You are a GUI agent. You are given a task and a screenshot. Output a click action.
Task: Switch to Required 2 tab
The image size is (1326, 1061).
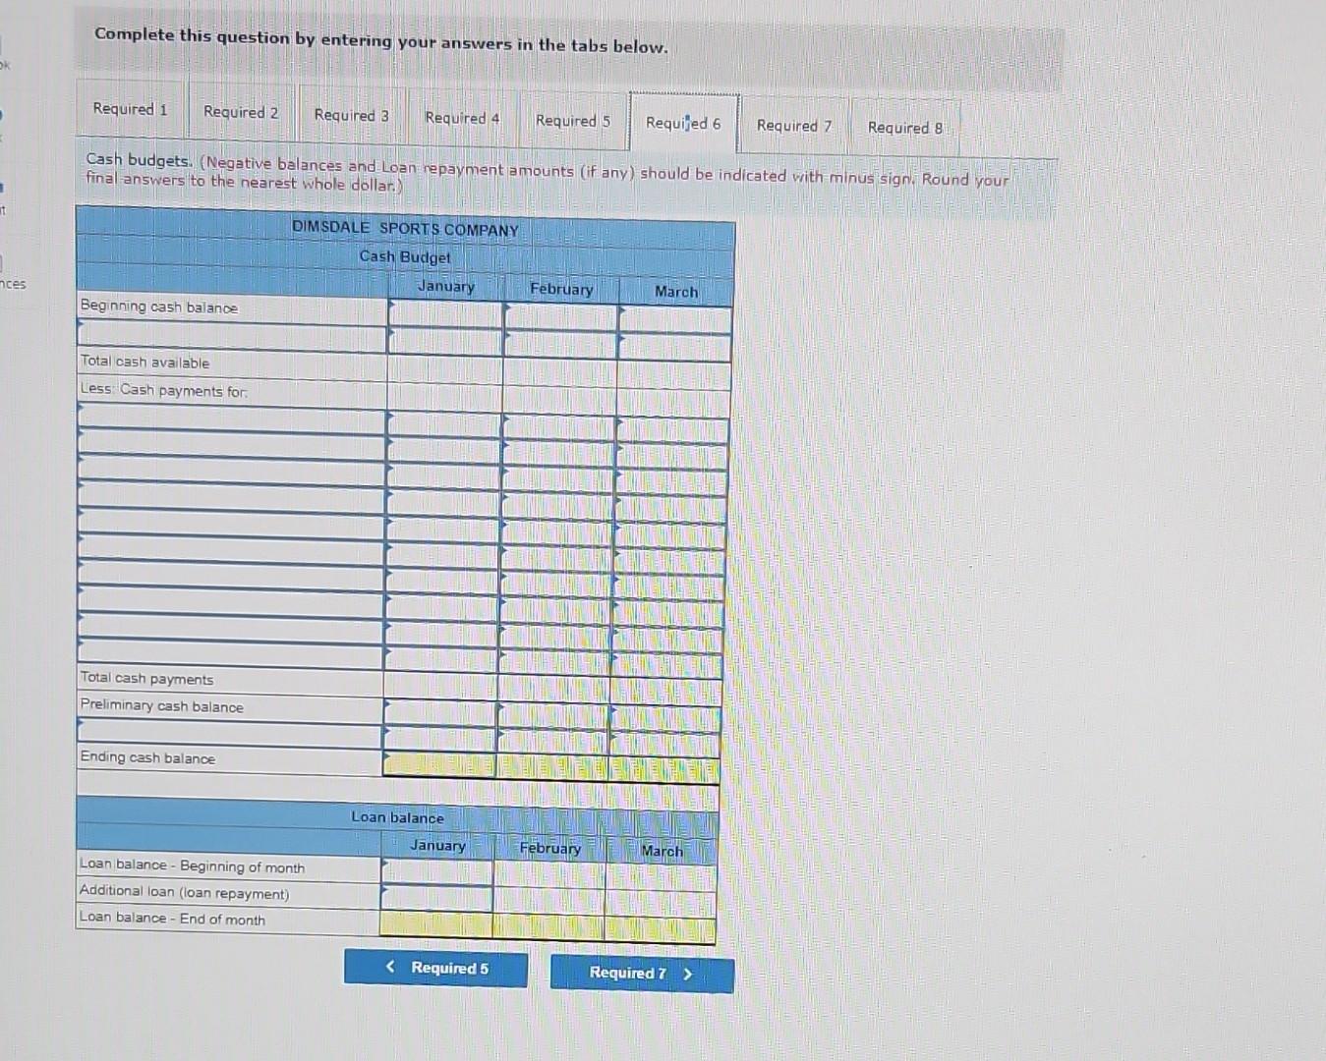tap(241, 112)
